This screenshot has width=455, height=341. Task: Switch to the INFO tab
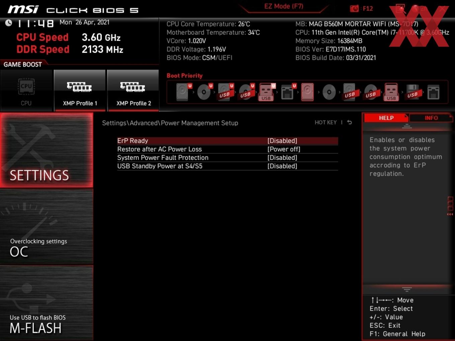point(431,118)
